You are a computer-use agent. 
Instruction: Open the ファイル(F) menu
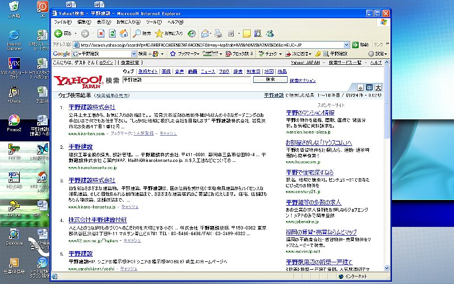point(62,22)
